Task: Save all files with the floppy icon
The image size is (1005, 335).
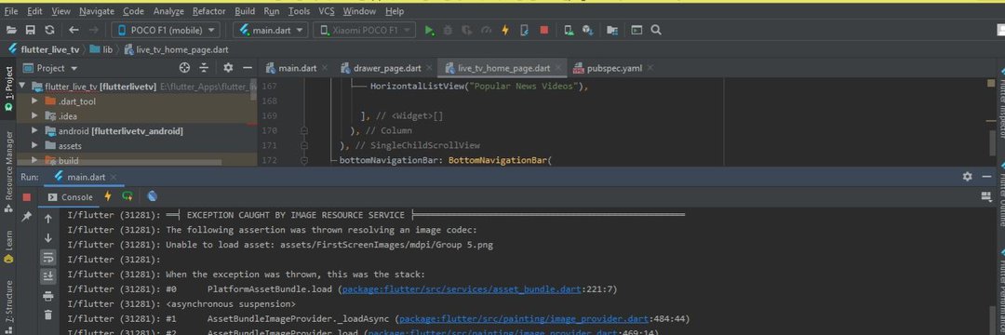Action: point(30,30)
